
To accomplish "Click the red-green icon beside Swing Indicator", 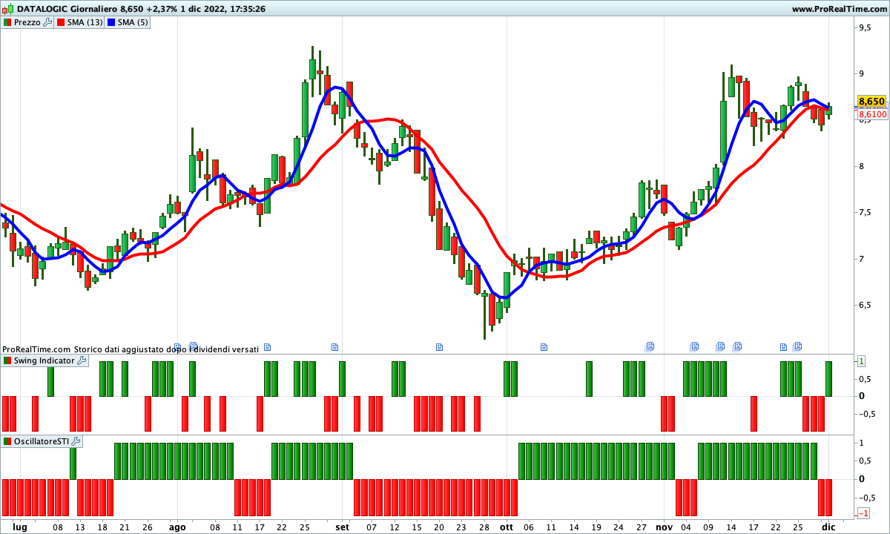I will 7,360.
